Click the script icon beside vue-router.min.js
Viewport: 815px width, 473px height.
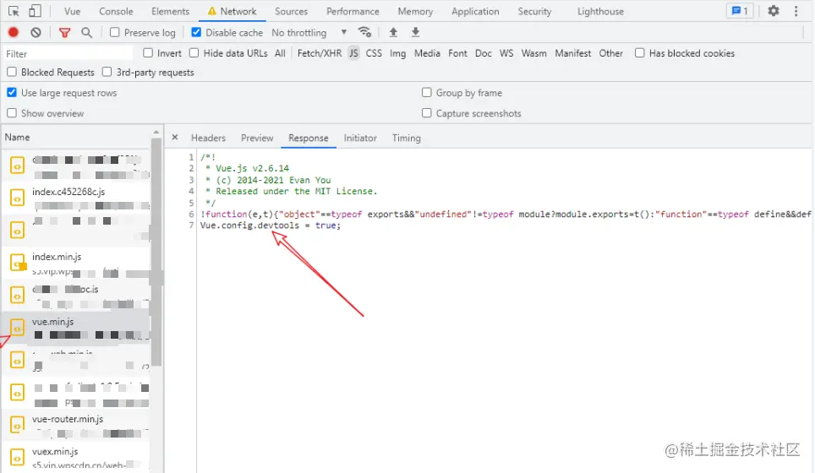click(x=17, y=425)
